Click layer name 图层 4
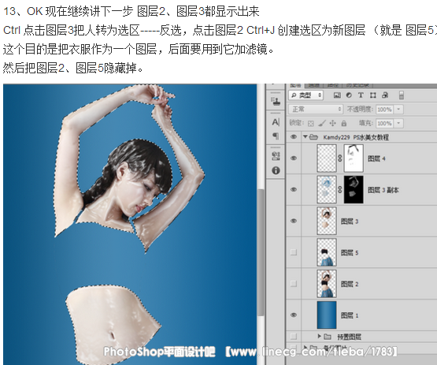The width and height of the screenshot is (437, 365). 376,158
